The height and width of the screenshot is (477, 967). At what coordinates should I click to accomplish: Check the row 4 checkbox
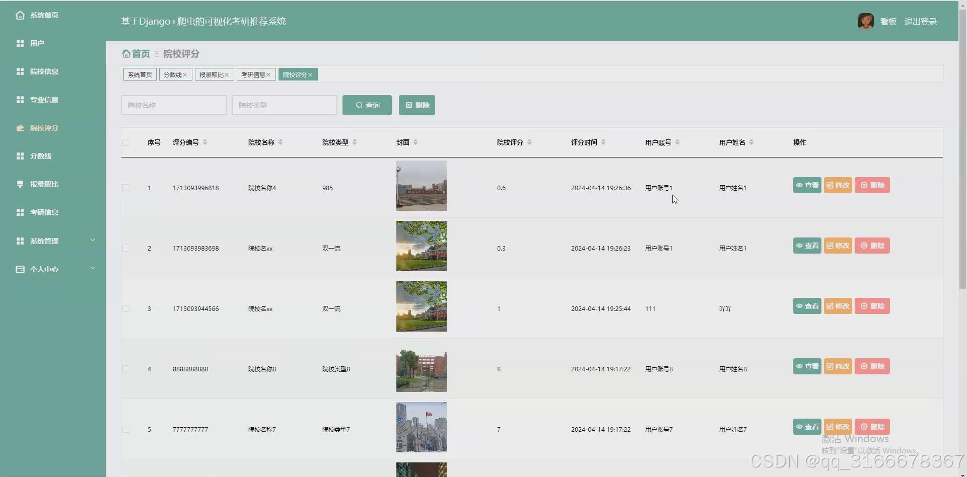pos(126,369)
